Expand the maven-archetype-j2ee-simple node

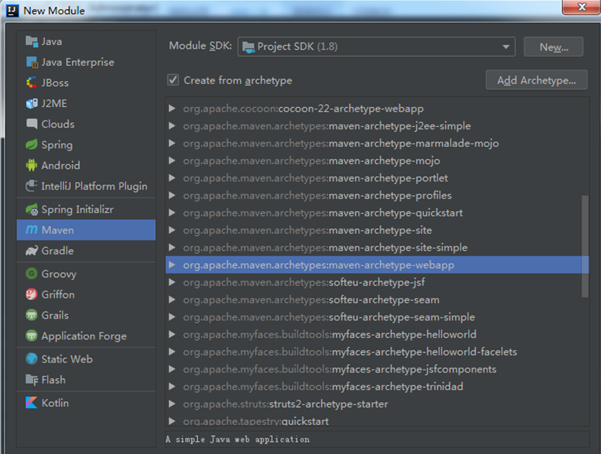coord(172,126)
